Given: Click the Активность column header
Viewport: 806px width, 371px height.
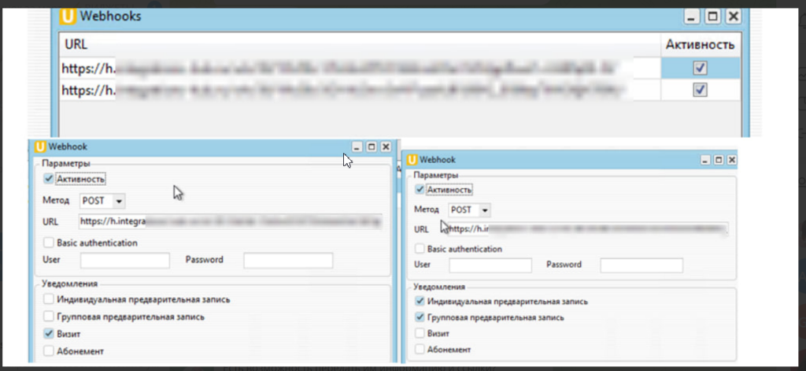Looking at the screenshot, I should click(700, 45).
